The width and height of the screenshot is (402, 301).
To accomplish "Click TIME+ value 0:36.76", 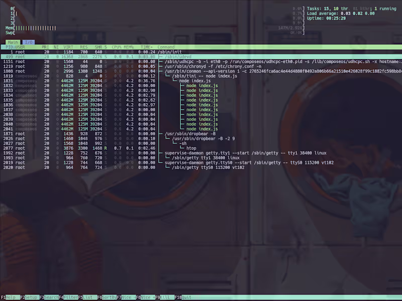I will pos(147,81).
